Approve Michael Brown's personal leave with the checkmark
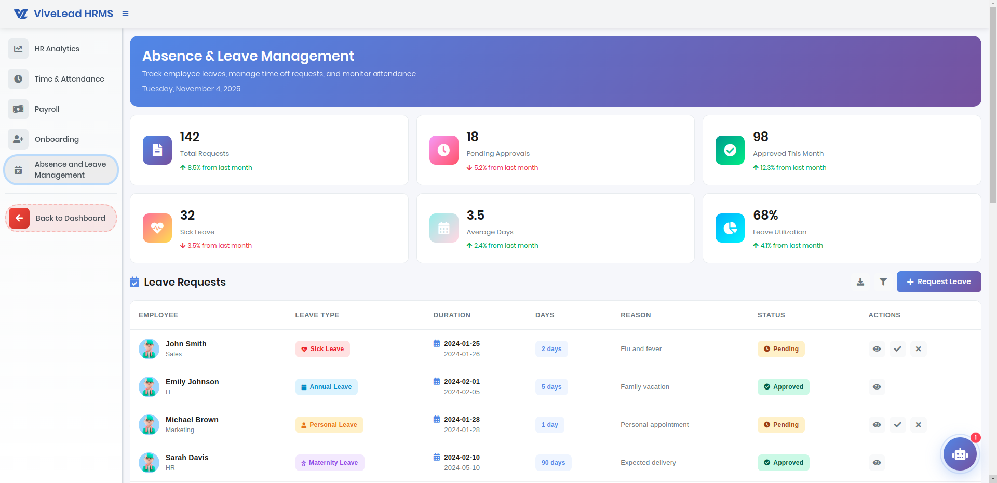Screen dimensions: 997x483 point(898,425)
